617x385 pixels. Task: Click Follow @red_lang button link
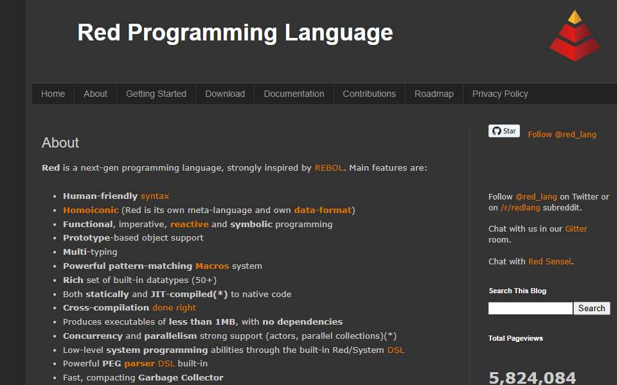[x=562, y=134]
